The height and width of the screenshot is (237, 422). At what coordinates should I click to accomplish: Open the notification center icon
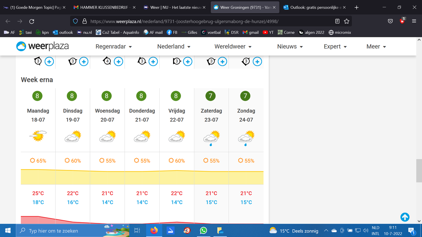click(412, 231)
